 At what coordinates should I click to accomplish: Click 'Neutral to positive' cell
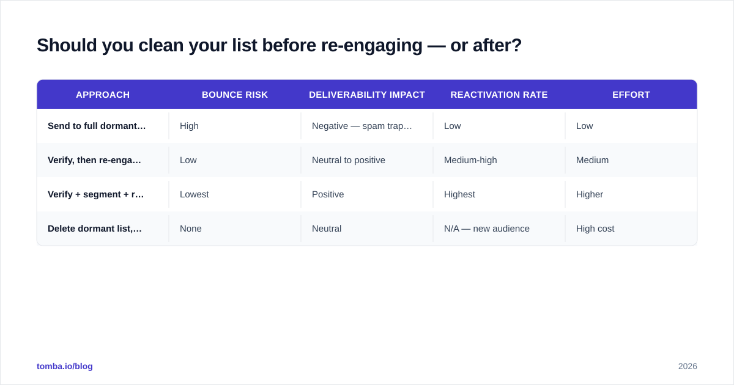click(367, 160)
